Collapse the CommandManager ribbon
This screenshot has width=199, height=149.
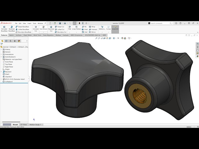click(198, 32)
